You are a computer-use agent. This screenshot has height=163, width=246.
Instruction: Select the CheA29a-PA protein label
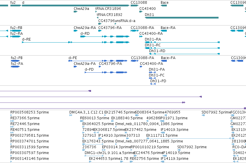pyautogui.click(x=85, y=64)
